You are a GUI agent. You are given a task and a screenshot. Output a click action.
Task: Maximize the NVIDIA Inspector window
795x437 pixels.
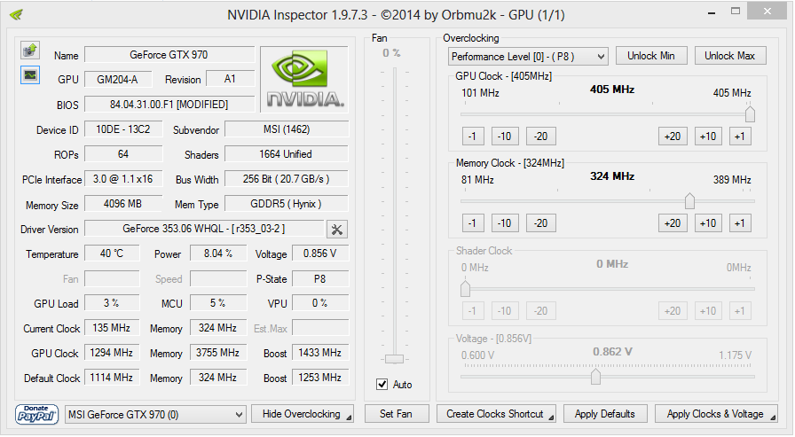(736, 12)
